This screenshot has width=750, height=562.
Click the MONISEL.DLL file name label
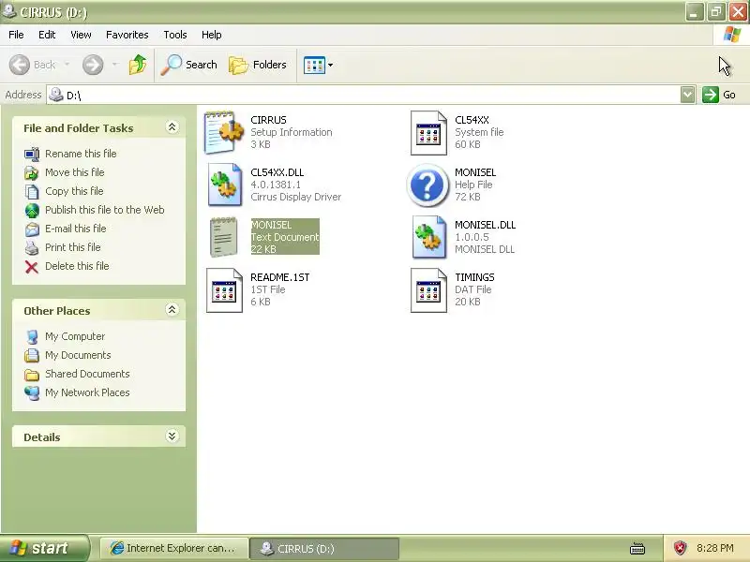(485, 225)
